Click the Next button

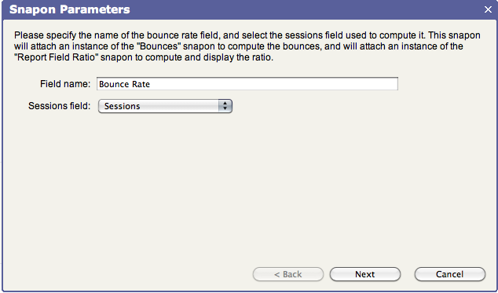point(365,274)
